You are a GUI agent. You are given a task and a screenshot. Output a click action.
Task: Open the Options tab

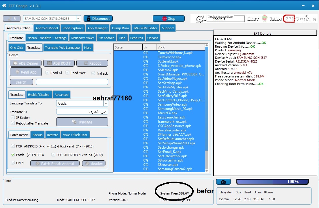152,38
